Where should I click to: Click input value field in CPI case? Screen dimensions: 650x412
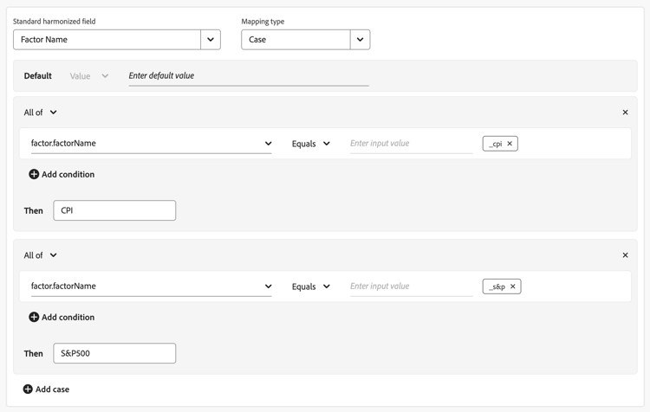pyautogui.click(x=411, y=144)
